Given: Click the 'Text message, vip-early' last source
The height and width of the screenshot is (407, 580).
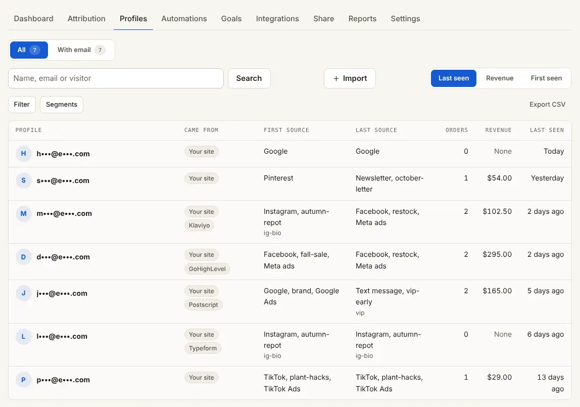Looking at the screenshot, I should pyautogui.click(x=388, y=296).
